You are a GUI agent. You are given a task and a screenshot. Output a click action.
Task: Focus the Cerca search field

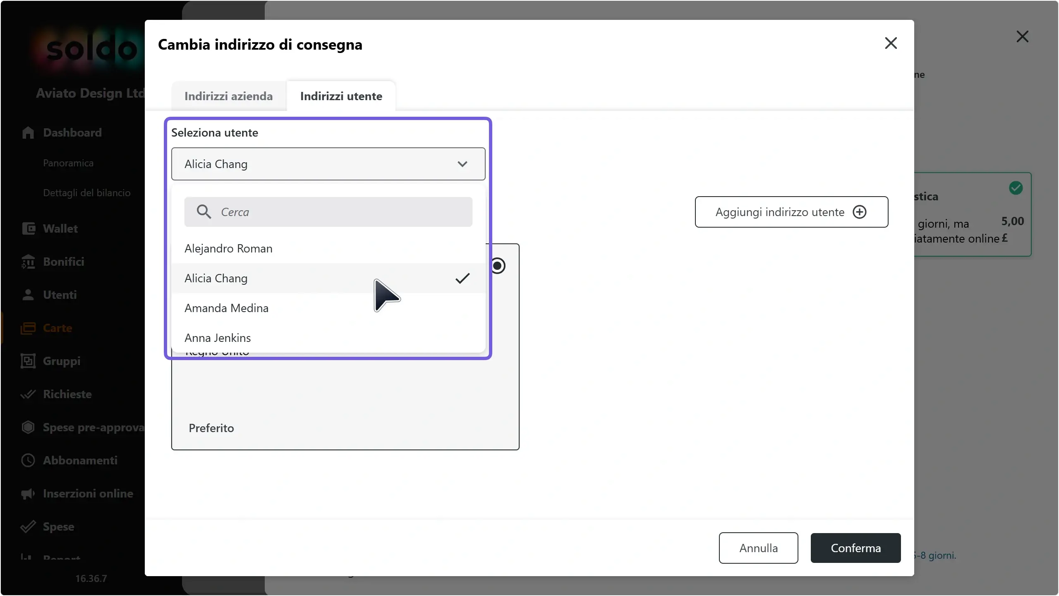tap(328, 212)
